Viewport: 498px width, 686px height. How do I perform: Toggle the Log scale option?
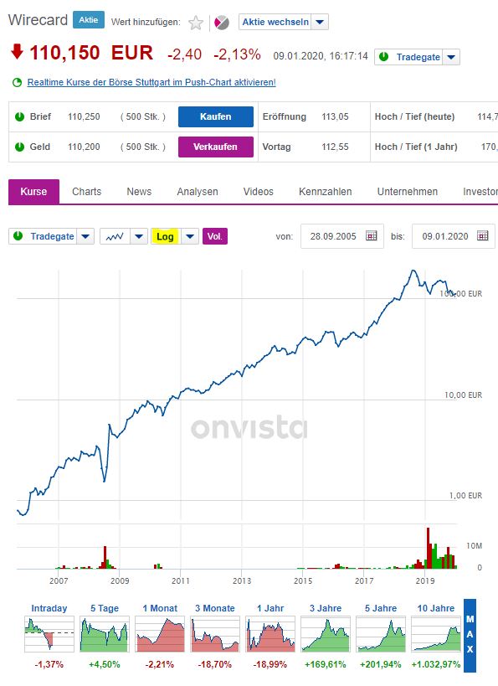pos(165,236)
